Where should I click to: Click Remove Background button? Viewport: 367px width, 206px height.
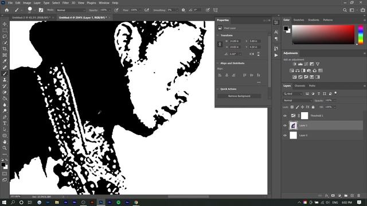(239, 96)
